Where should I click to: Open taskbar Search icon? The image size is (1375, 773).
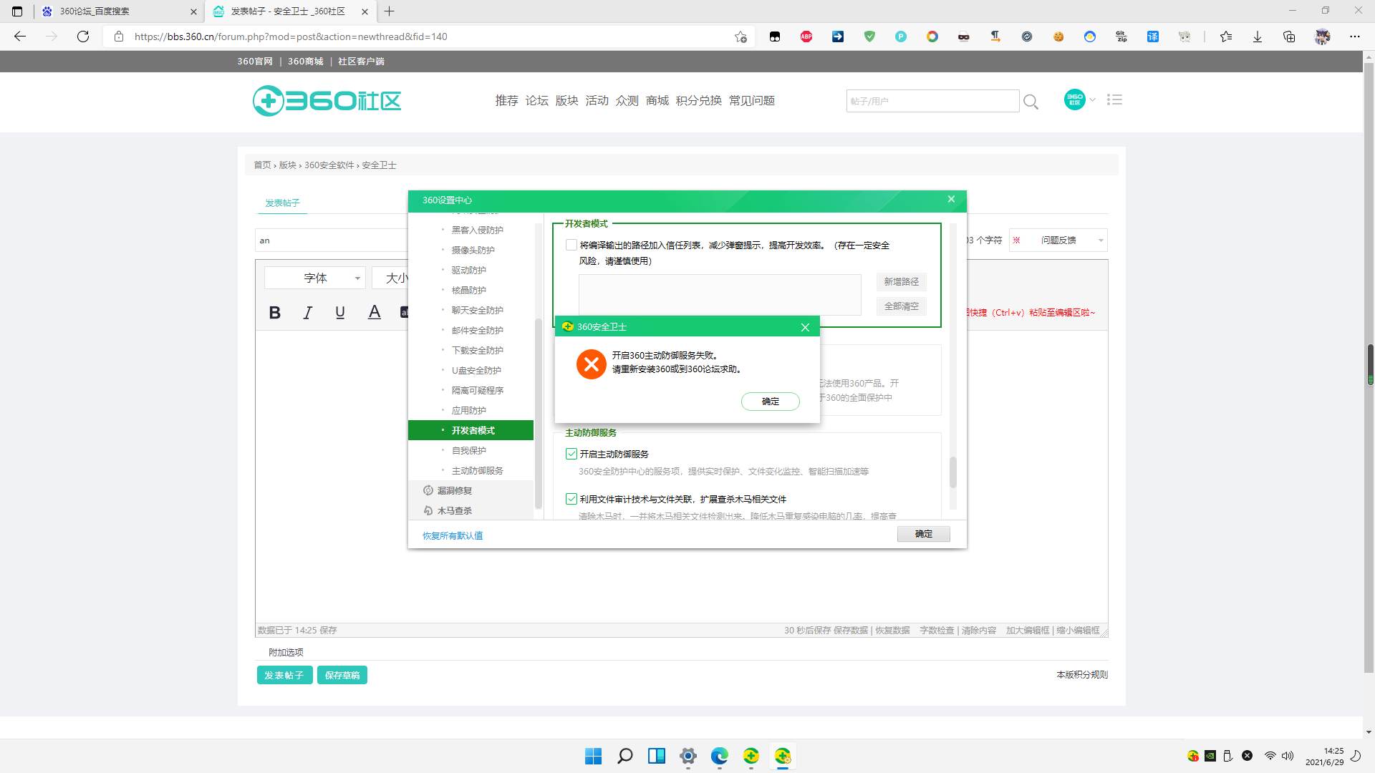(x=625, y=756)
